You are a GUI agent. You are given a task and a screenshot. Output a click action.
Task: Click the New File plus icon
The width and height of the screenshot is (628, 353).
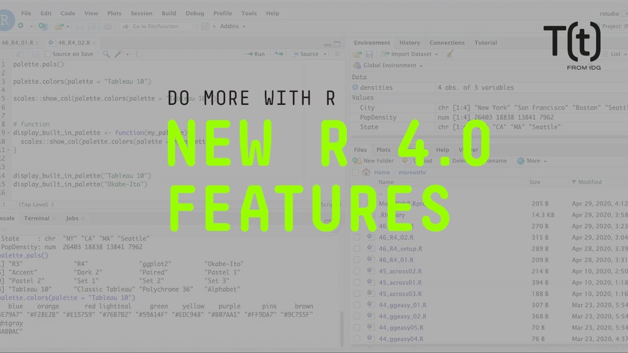(21, 26)
